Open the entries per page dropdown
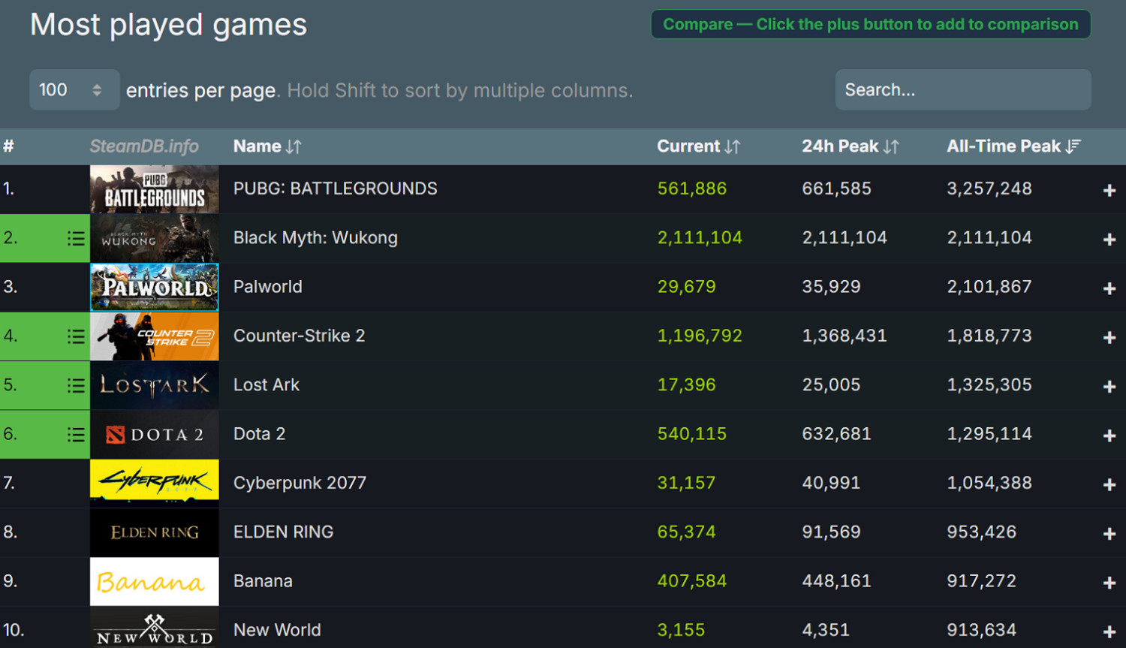 click(x=74, y=90)
